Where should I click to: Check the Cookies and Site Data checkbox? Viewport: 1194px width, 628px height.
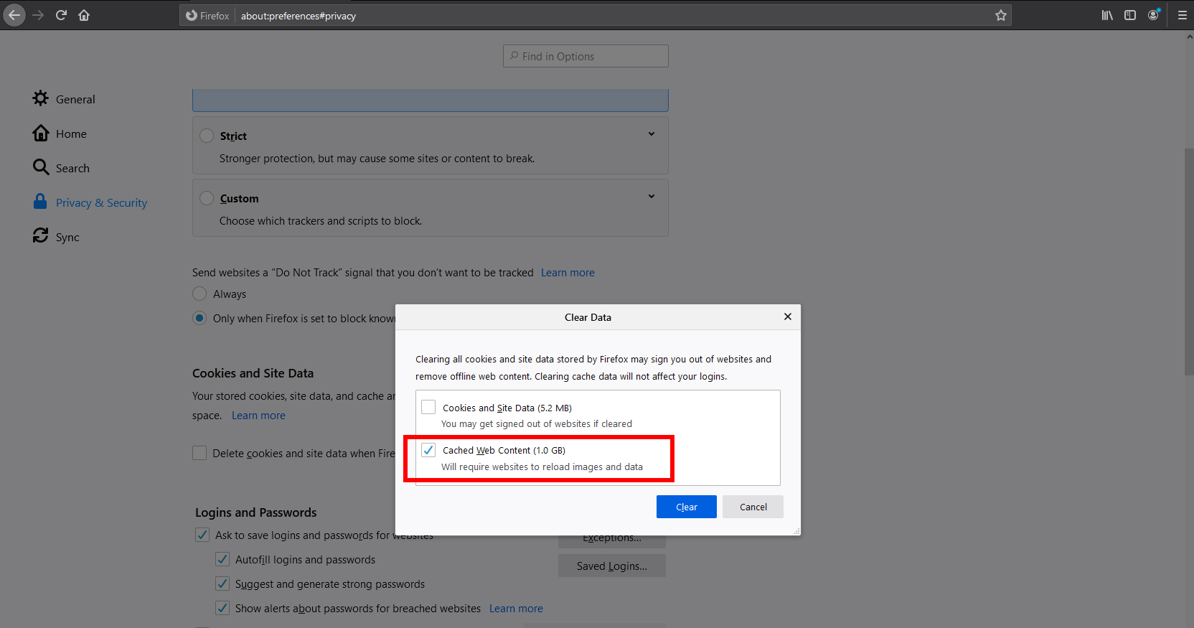(428, 407)
